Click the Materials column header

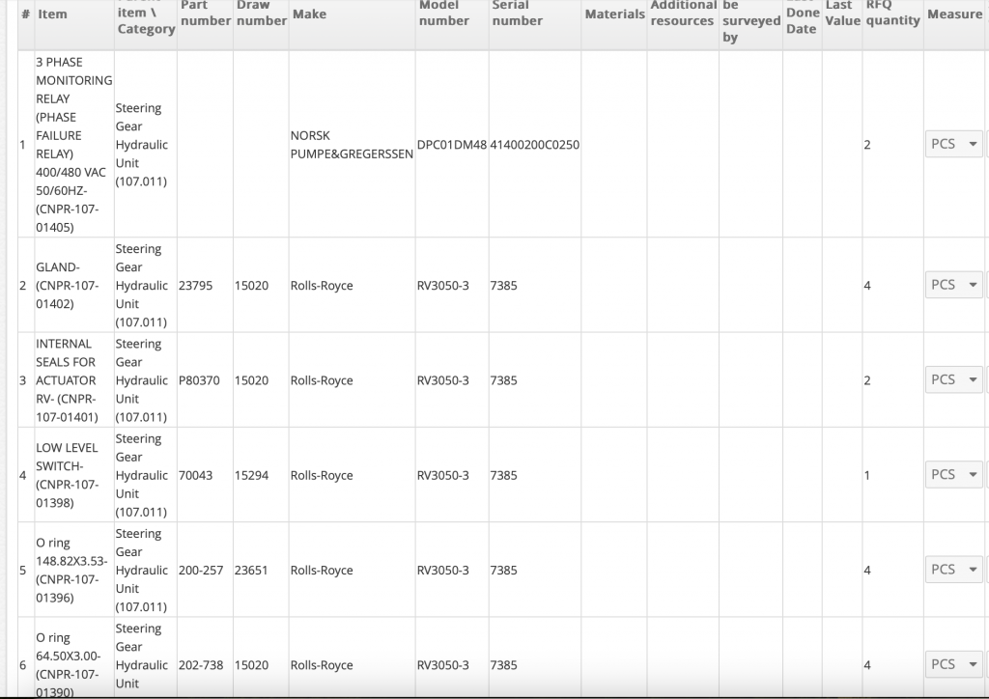tap(614, 14)
